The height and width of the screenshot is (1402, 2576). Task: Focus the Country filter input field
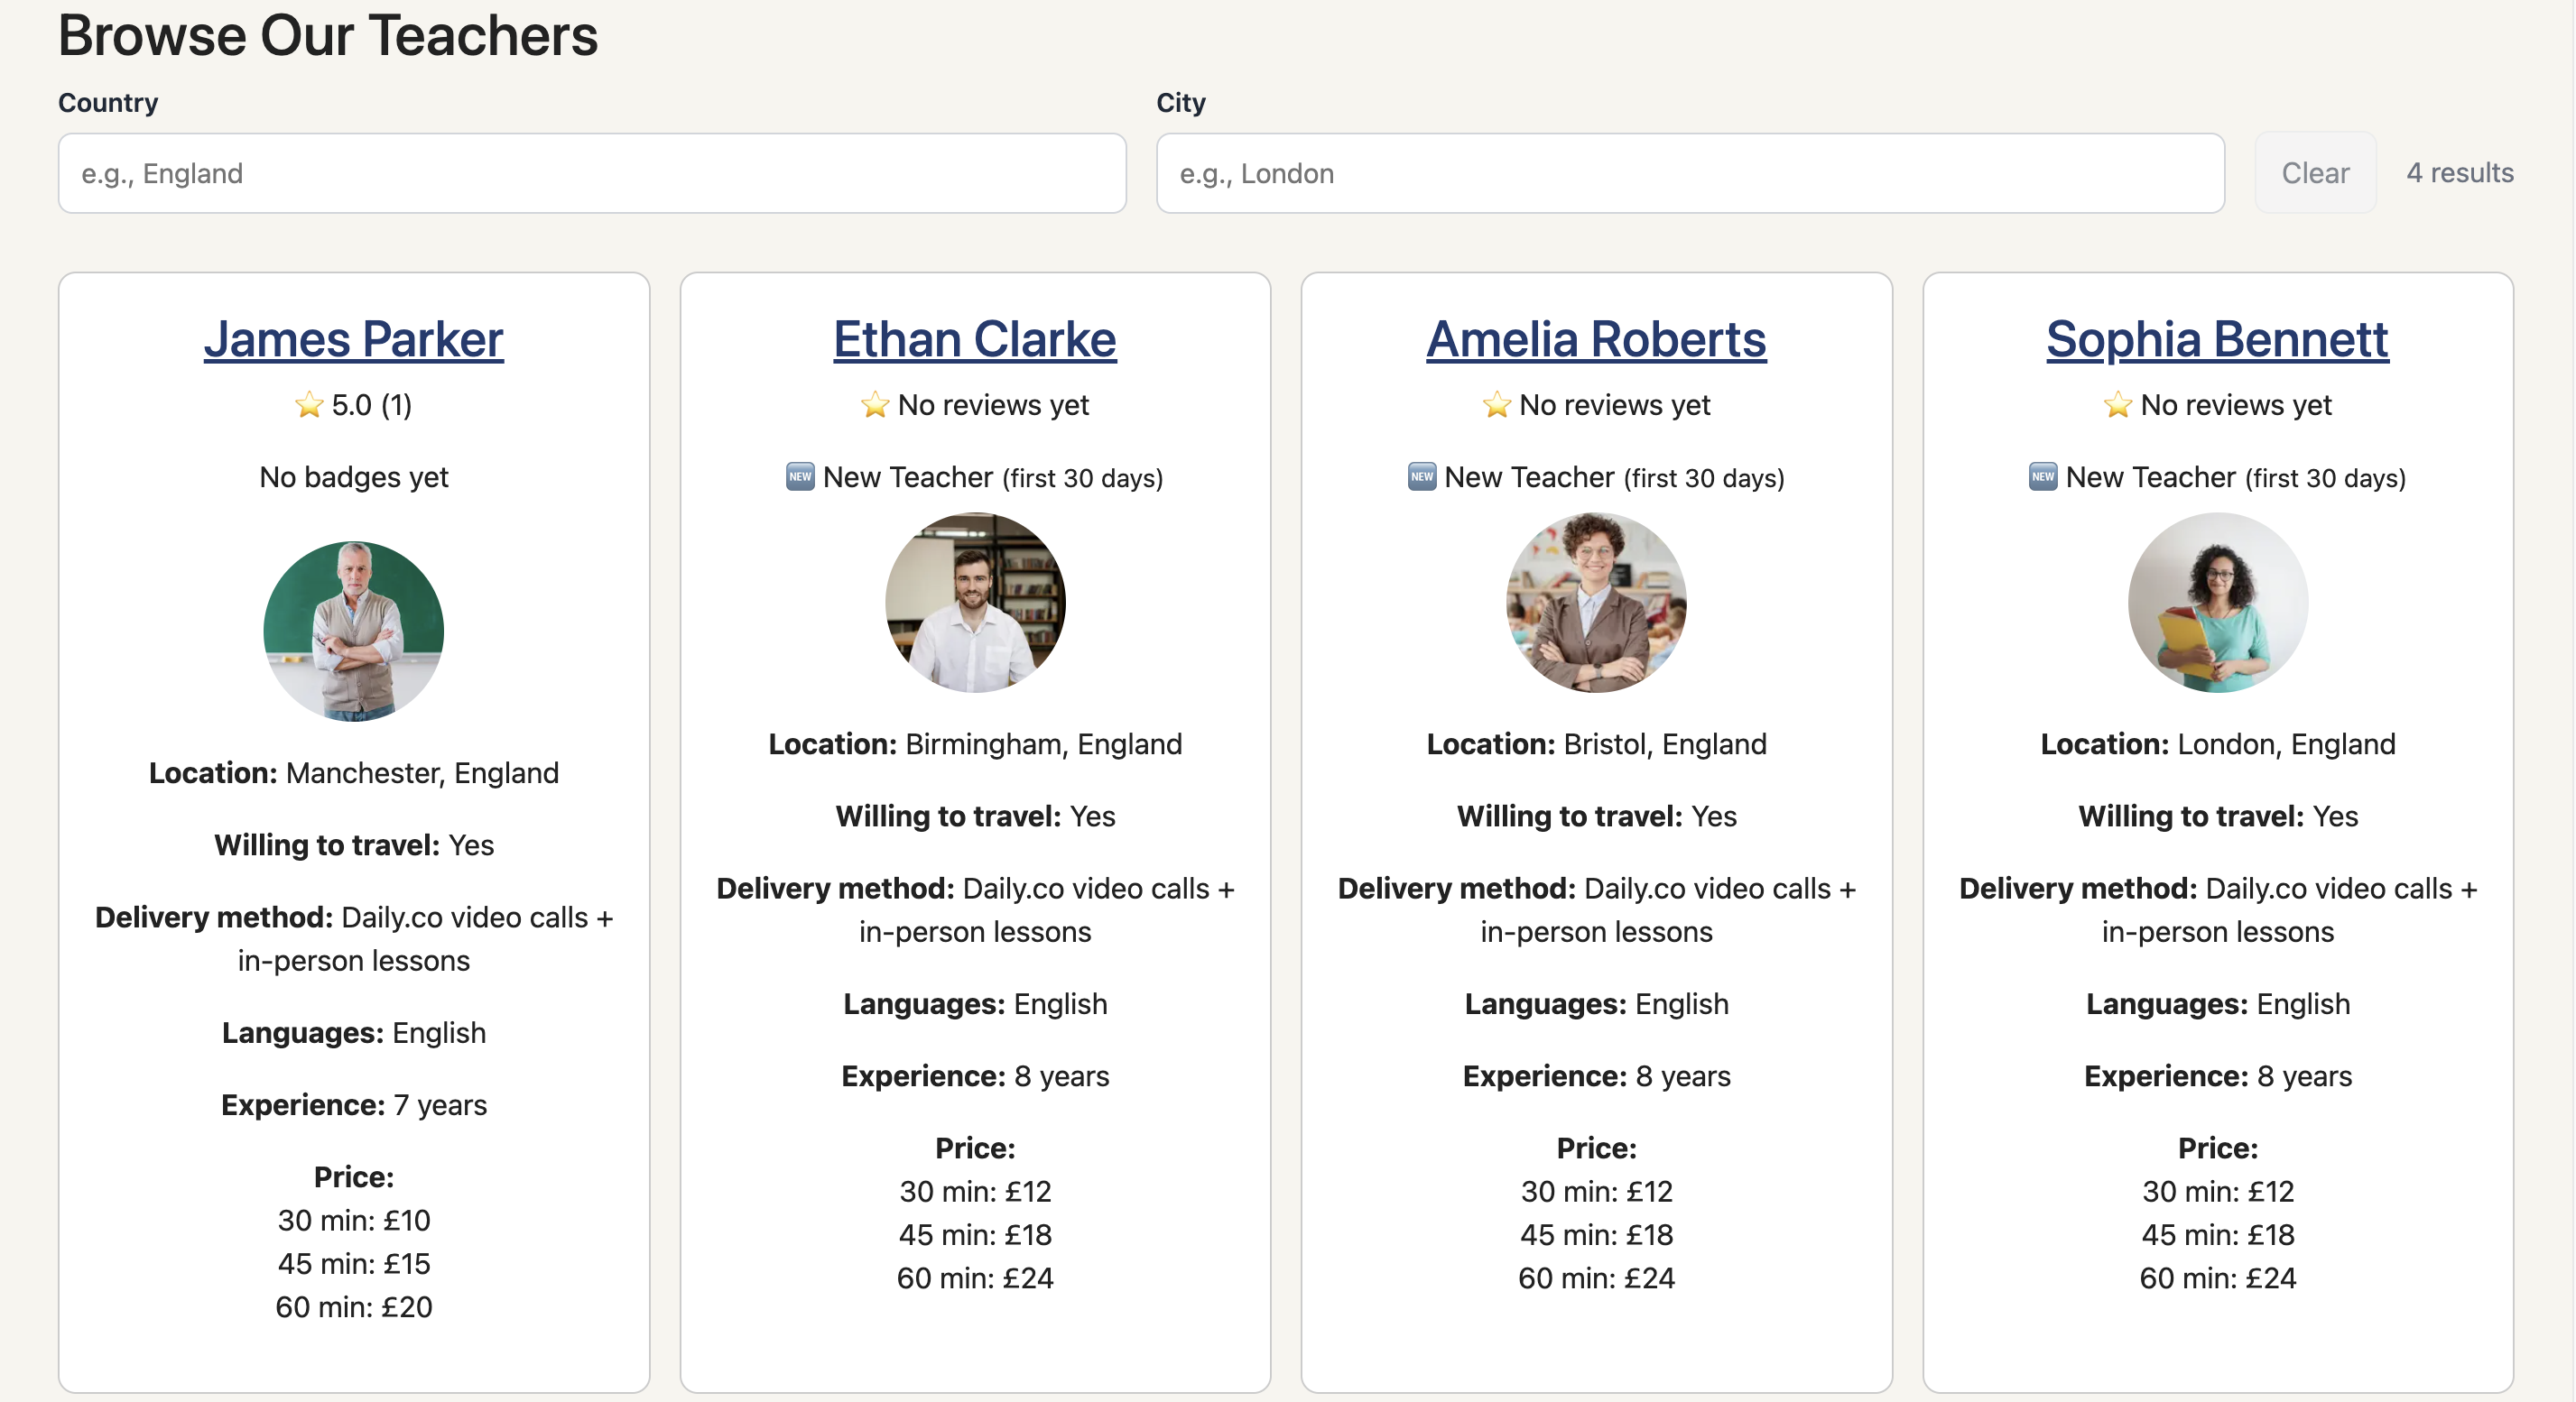(592, 173)
